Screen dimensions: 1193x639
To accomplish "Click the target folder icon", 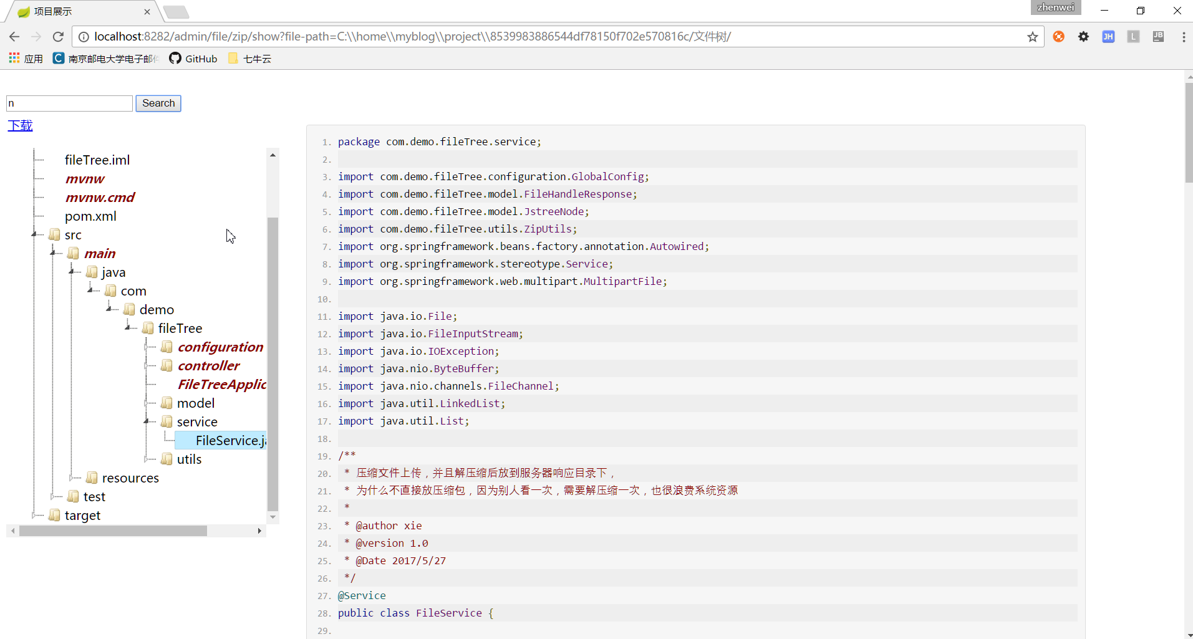I will coord(55,515).
